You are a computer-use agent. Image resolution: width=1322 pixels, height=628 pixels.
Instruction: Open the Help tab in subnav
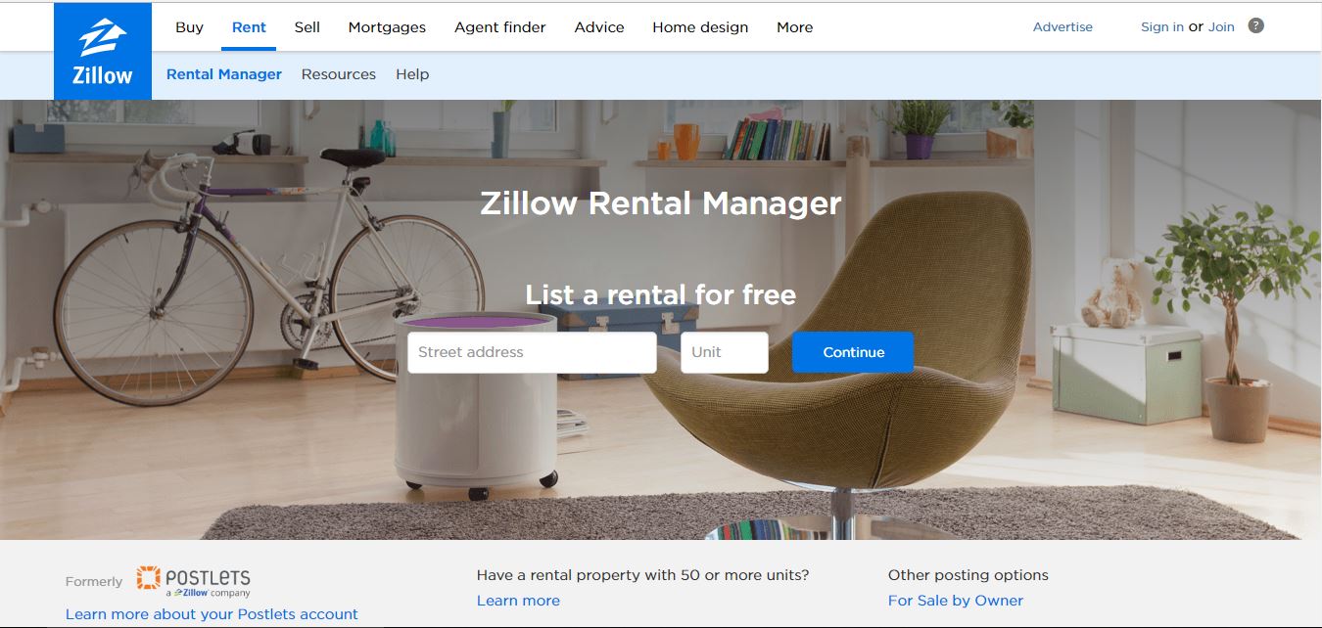click(x=412, y=74)
